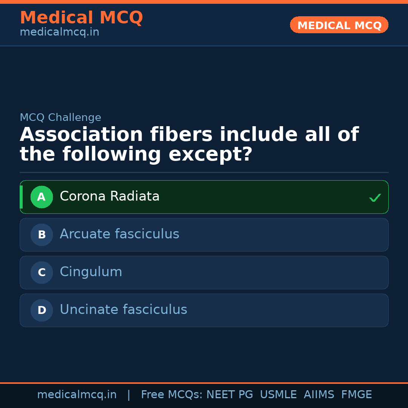Open medicalmcq.in link in the footer
408x408 pixels.
click(x=77, y=395)
